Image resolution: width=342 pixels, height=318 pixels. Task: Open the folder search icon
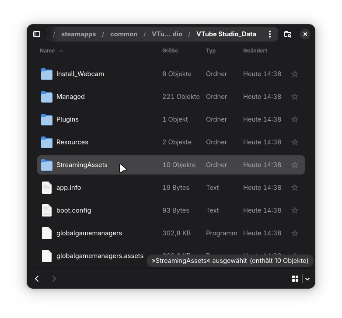pyautogui.click(x=288, y=34)
